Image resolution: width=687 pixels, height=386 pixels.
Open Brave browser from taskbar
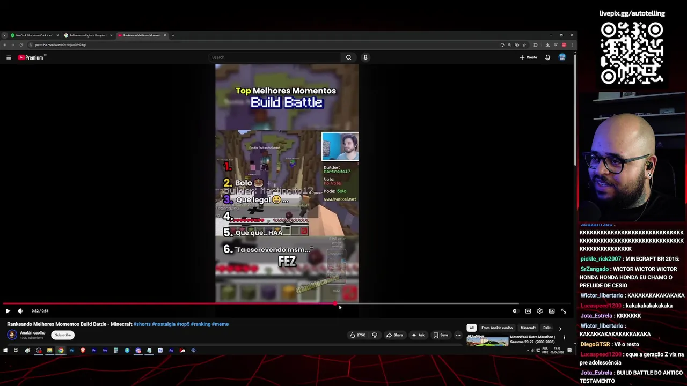tap(83, 351)
